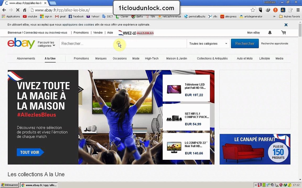Open the High-Tech tab
The width and height of the screenshot is (302, 188).
[x=152, y=58]
